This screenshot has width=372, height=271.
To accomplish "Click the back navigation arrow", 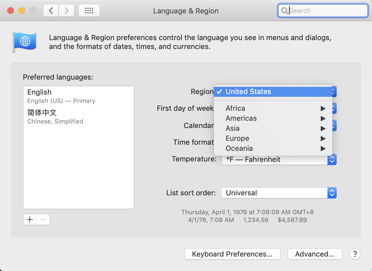I will pos(51,11).
